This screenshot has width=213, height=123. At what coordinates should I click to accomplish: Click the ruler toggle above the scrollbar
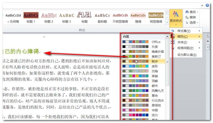pyautogui.click(x=207, y=36)
